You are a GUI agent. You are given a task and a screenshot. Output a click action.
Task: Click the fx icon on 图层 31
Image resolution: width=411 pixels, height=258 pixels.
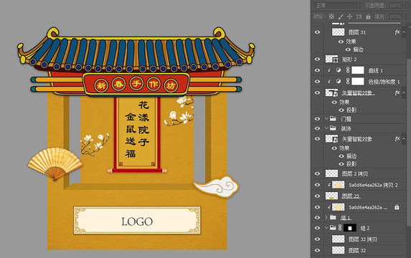point(397,32)
